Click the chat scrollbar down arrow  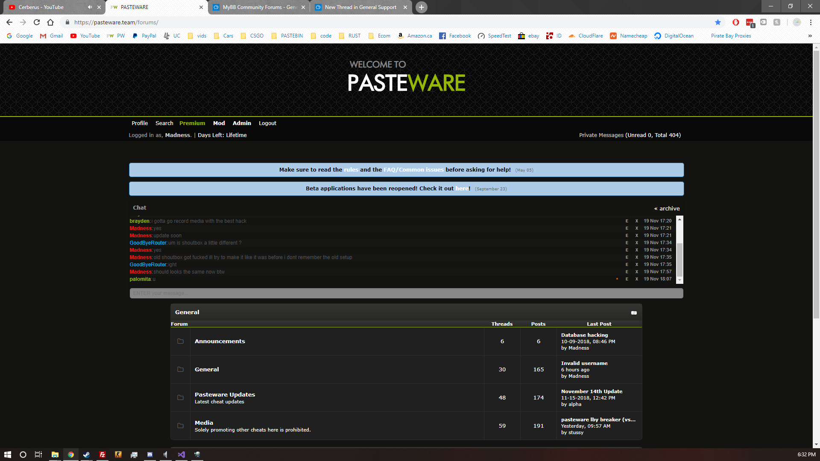[x=680, y=280]
